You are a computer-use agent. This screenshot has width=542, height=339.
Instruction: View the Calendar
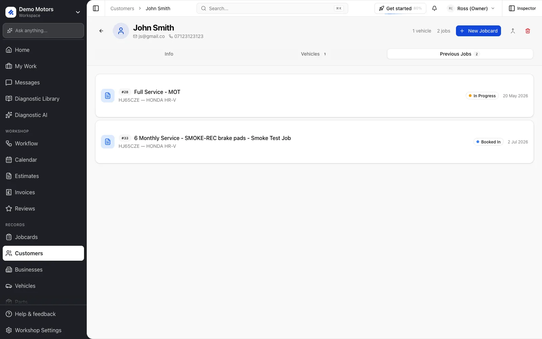pos(43,160)
